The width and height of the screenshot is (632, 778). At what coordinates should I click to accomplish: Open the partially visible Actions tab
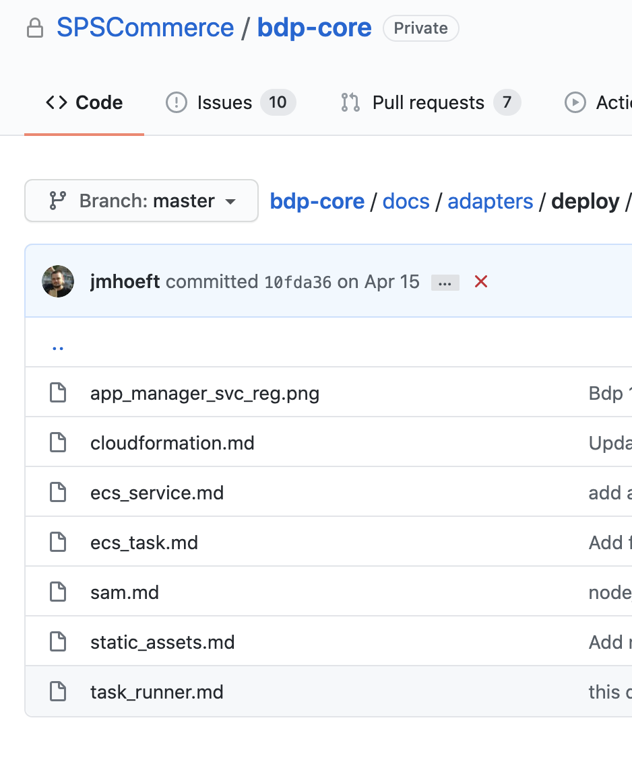point(598,103)
